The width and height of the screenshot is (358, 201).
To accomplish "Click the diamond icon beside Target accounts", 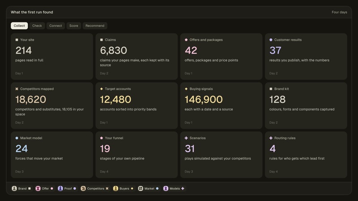I will (x=102, y=89).
